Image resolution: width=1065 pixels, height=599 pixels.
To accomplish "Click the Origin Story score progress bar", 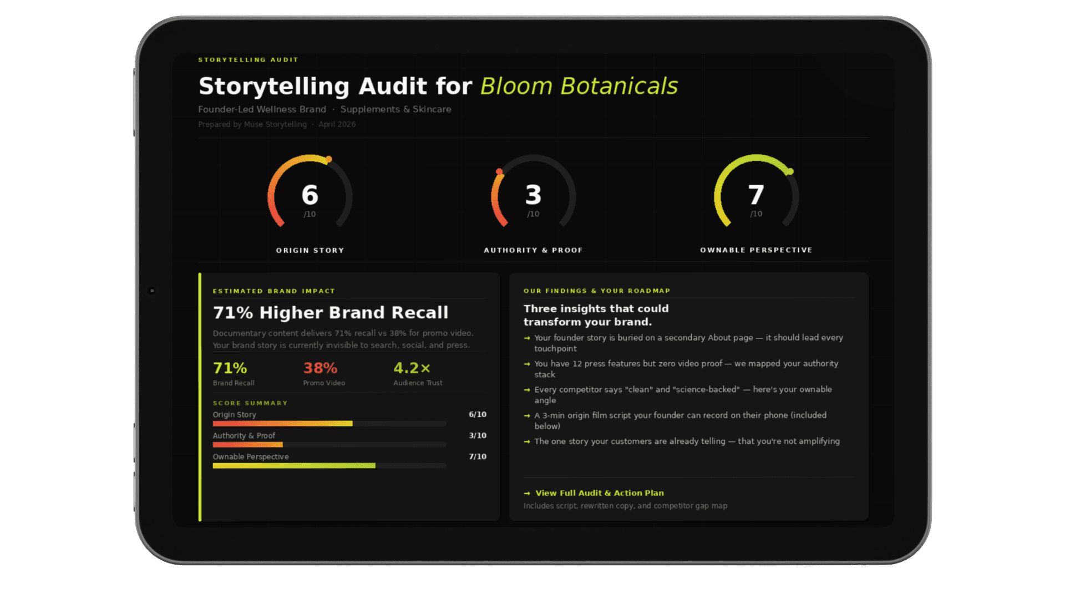I will (329, 424).
